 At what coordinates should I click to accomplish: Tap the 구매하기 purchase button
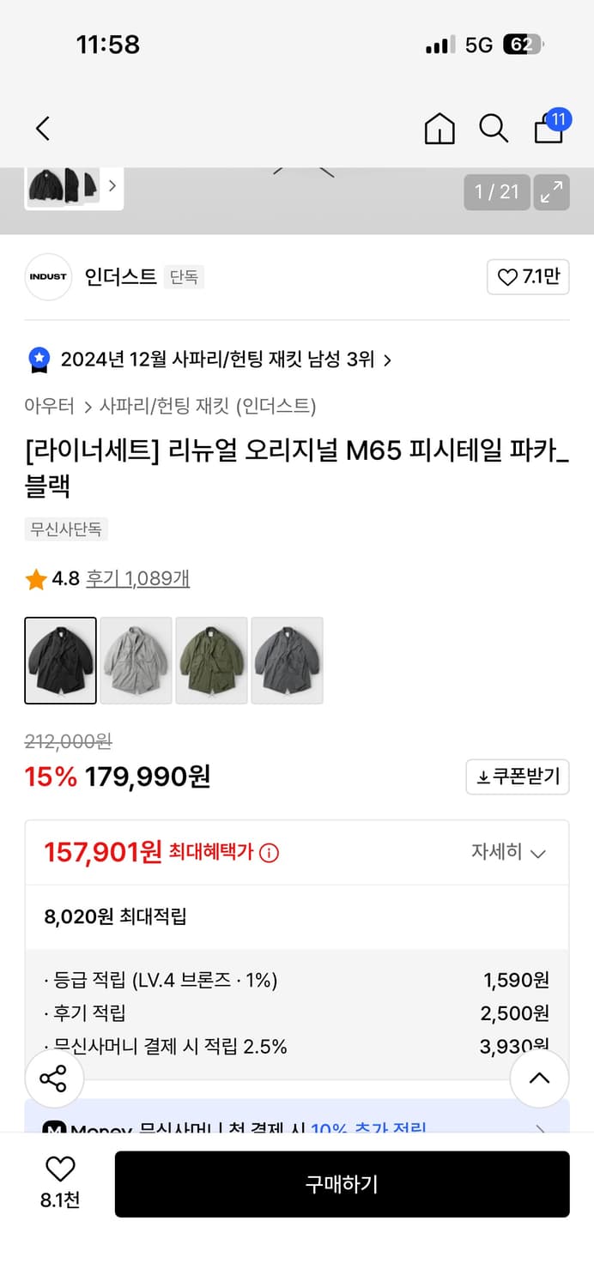(x=342, y=1184)
